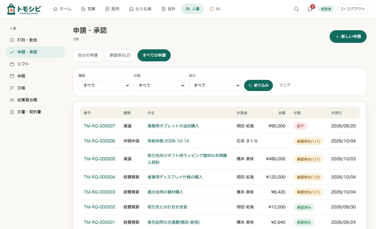The image size is (376, 229).
Task: Open 有給休暇 2026-10-14 request link
Action: point(168,141)
